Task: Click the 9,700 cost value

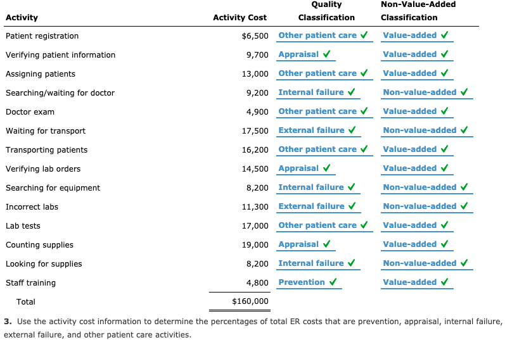Action: 257,54
